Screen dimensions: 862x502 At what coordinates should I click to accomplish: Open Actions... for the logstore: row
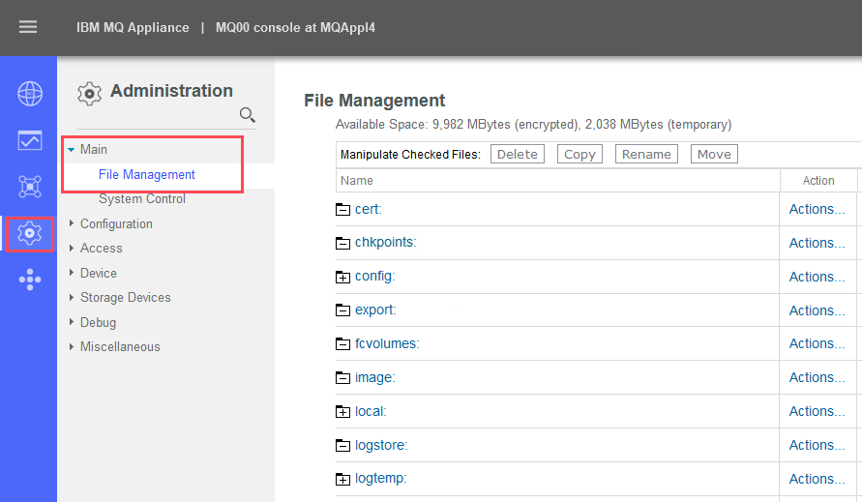pos(817,445)
